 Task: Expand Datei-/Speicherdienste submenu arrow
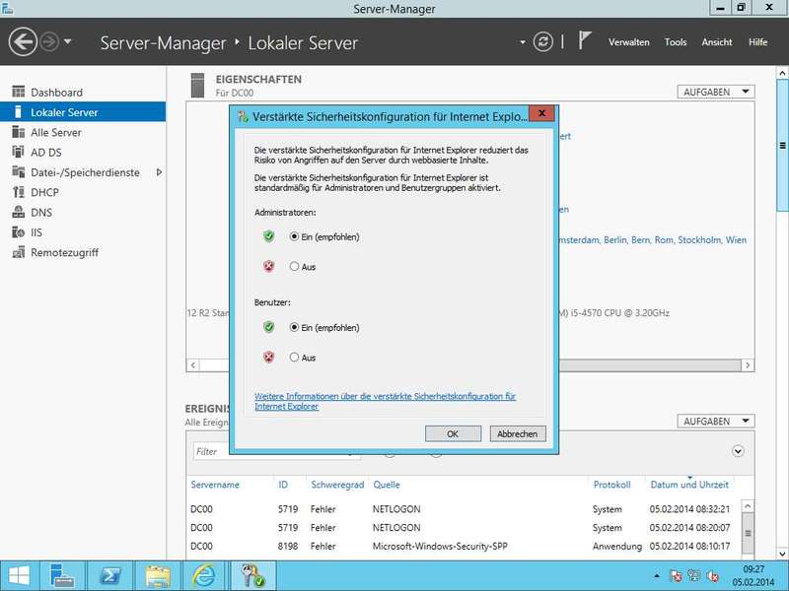159,172
